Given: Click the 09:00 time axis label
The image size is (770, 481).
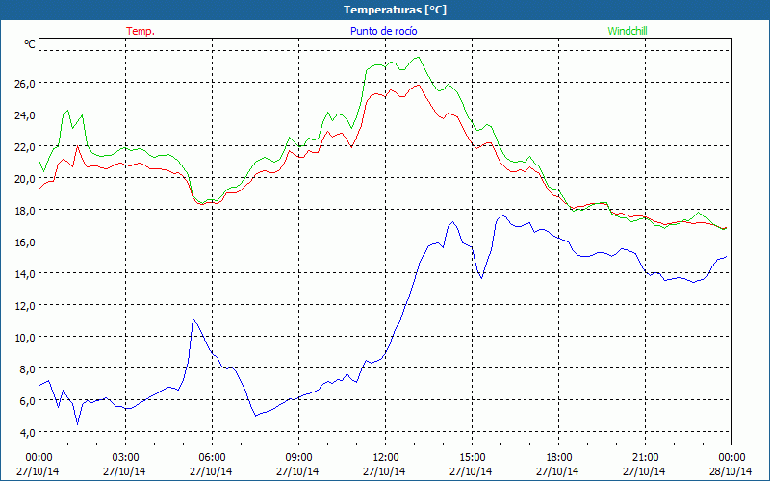Looking at the screenshot, I should point(298,458).
